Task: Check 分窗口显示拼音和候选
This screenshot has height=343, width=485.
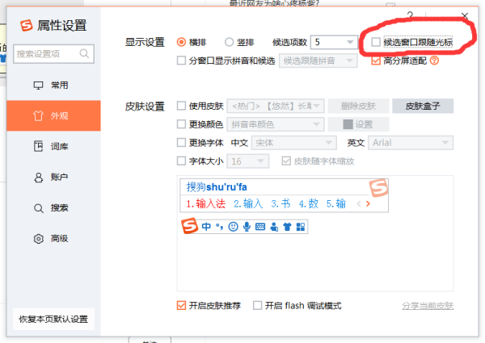Action: point(181,61)
